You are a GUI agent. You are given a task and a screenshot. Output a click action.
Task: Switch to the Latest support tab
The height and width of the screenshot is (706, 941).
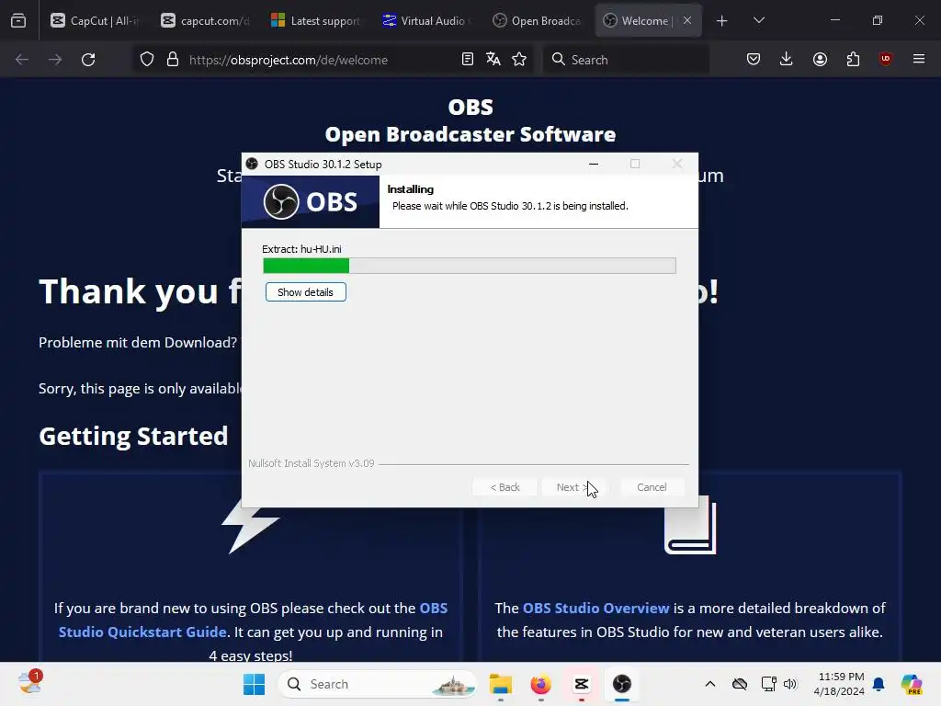tap(316, 20)
